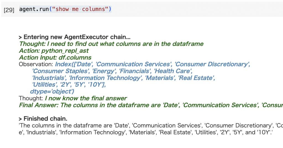This screenshot has height=148, width=283.
Task: Click the Finished chain line
Action: coord(43,119)
